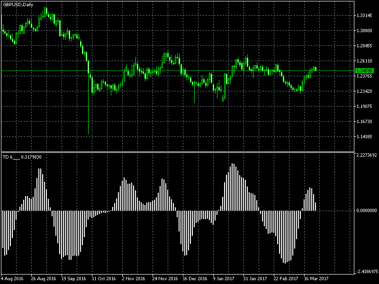Click the current price tag 1.24595

click(365, 71)
